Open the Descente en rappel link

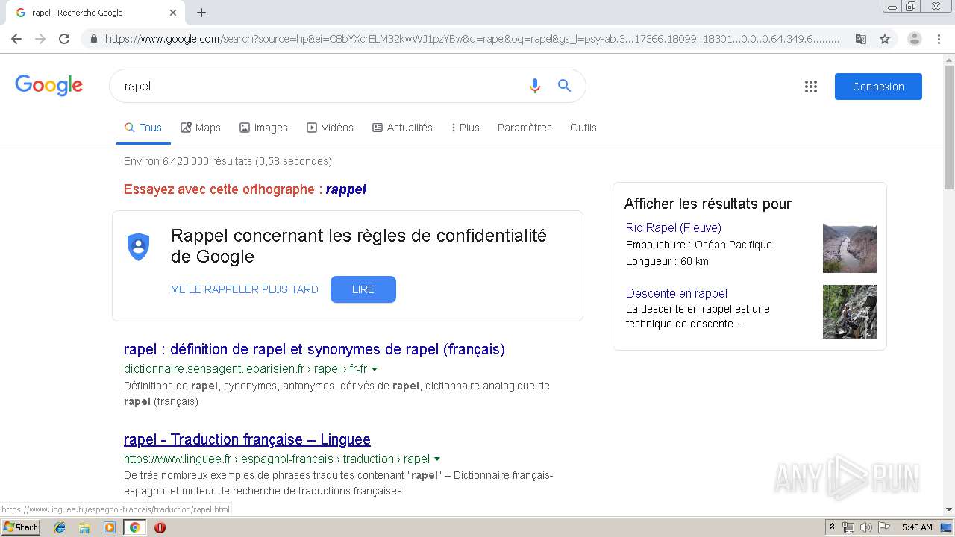(x=677, y=293)
